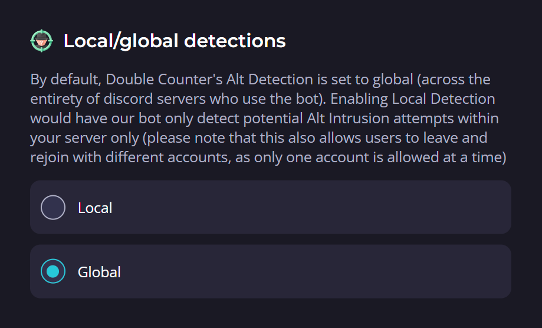Viewport: 542px width, 328px height.
Task: Click the word "detections" in the heading
Action: point(235,41)
